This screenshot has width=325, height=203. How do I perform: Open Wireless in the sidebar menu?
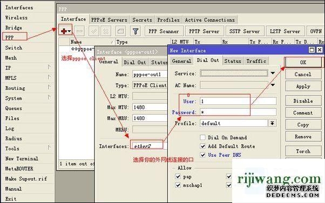(x=16, y=18)
